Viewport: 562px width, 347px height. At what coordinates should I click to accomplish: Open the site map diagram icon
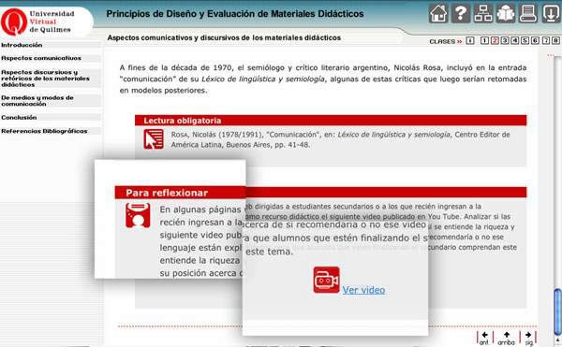(483, 14)
